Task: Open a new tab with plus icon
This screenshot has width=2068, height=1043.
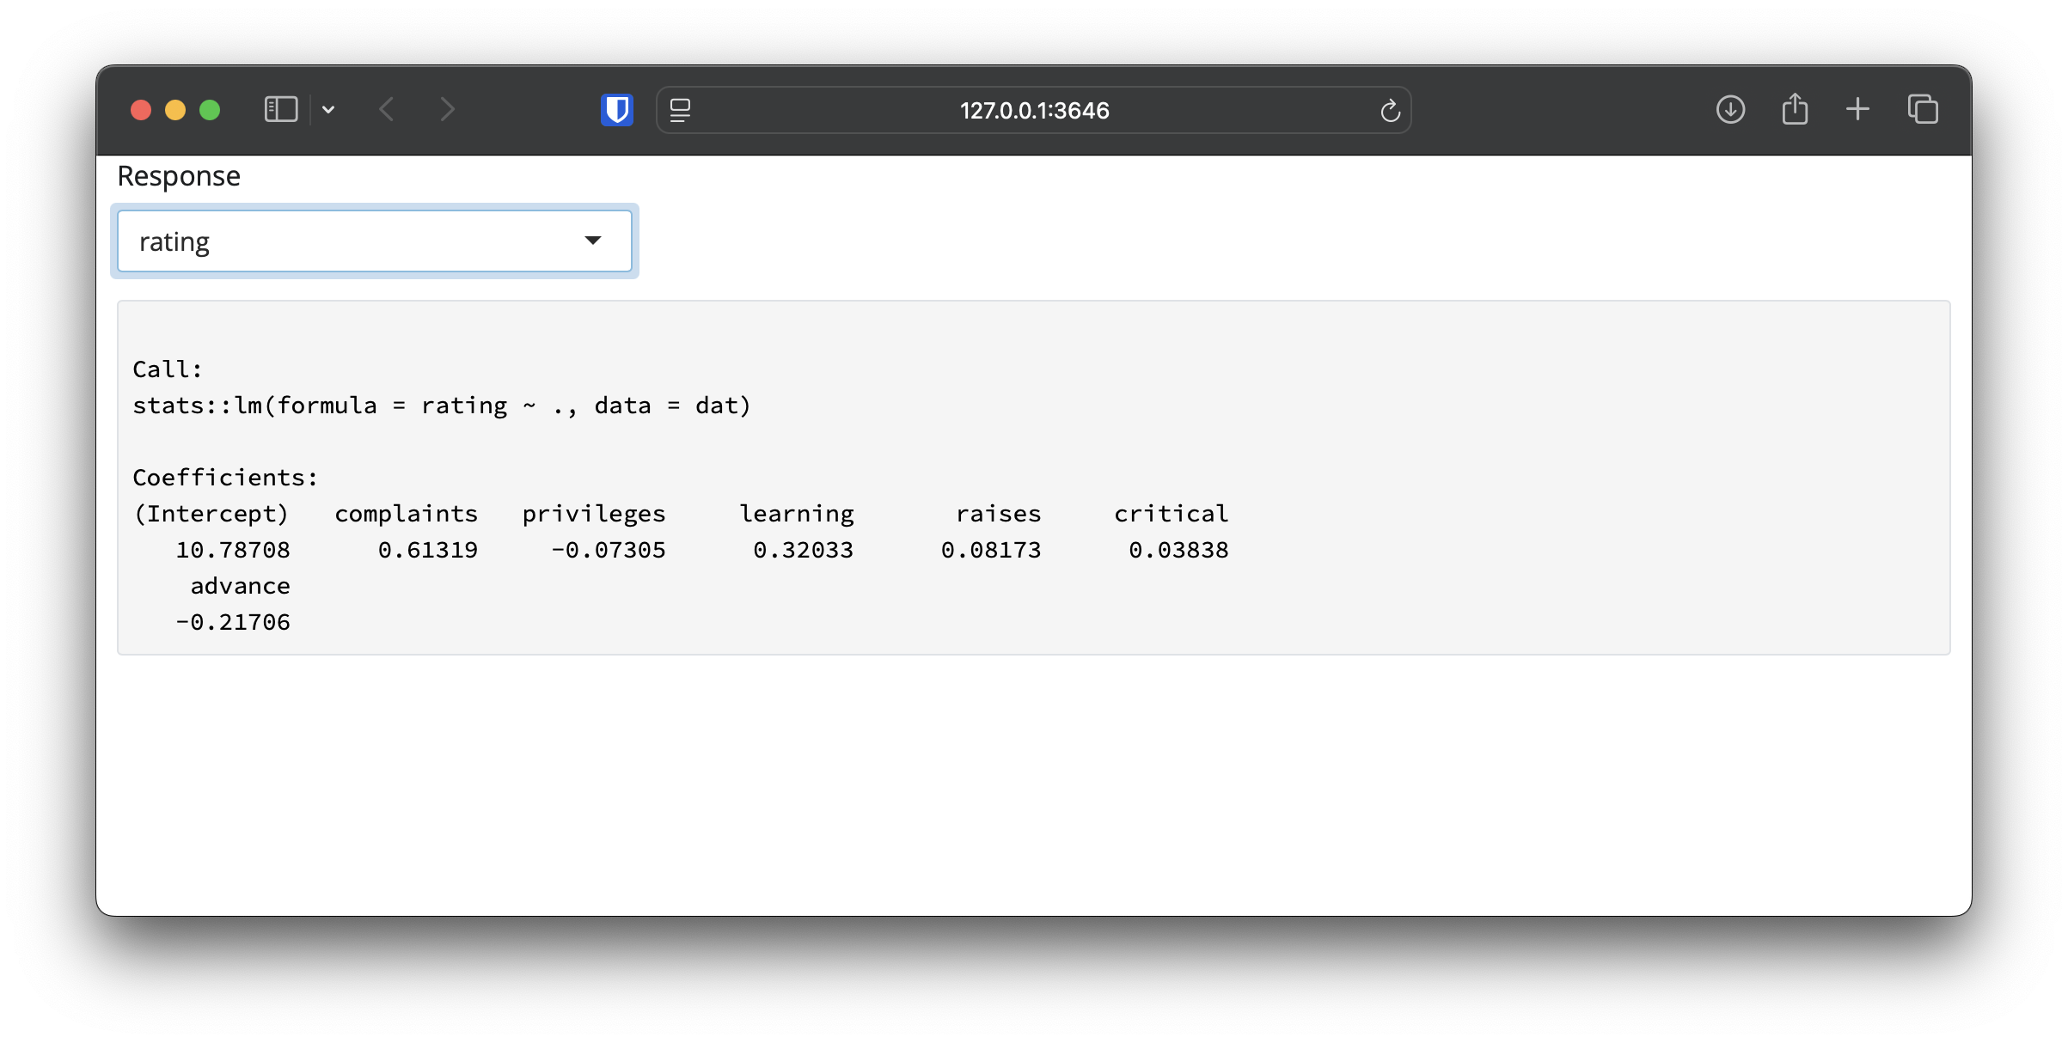Action: 1857,110
